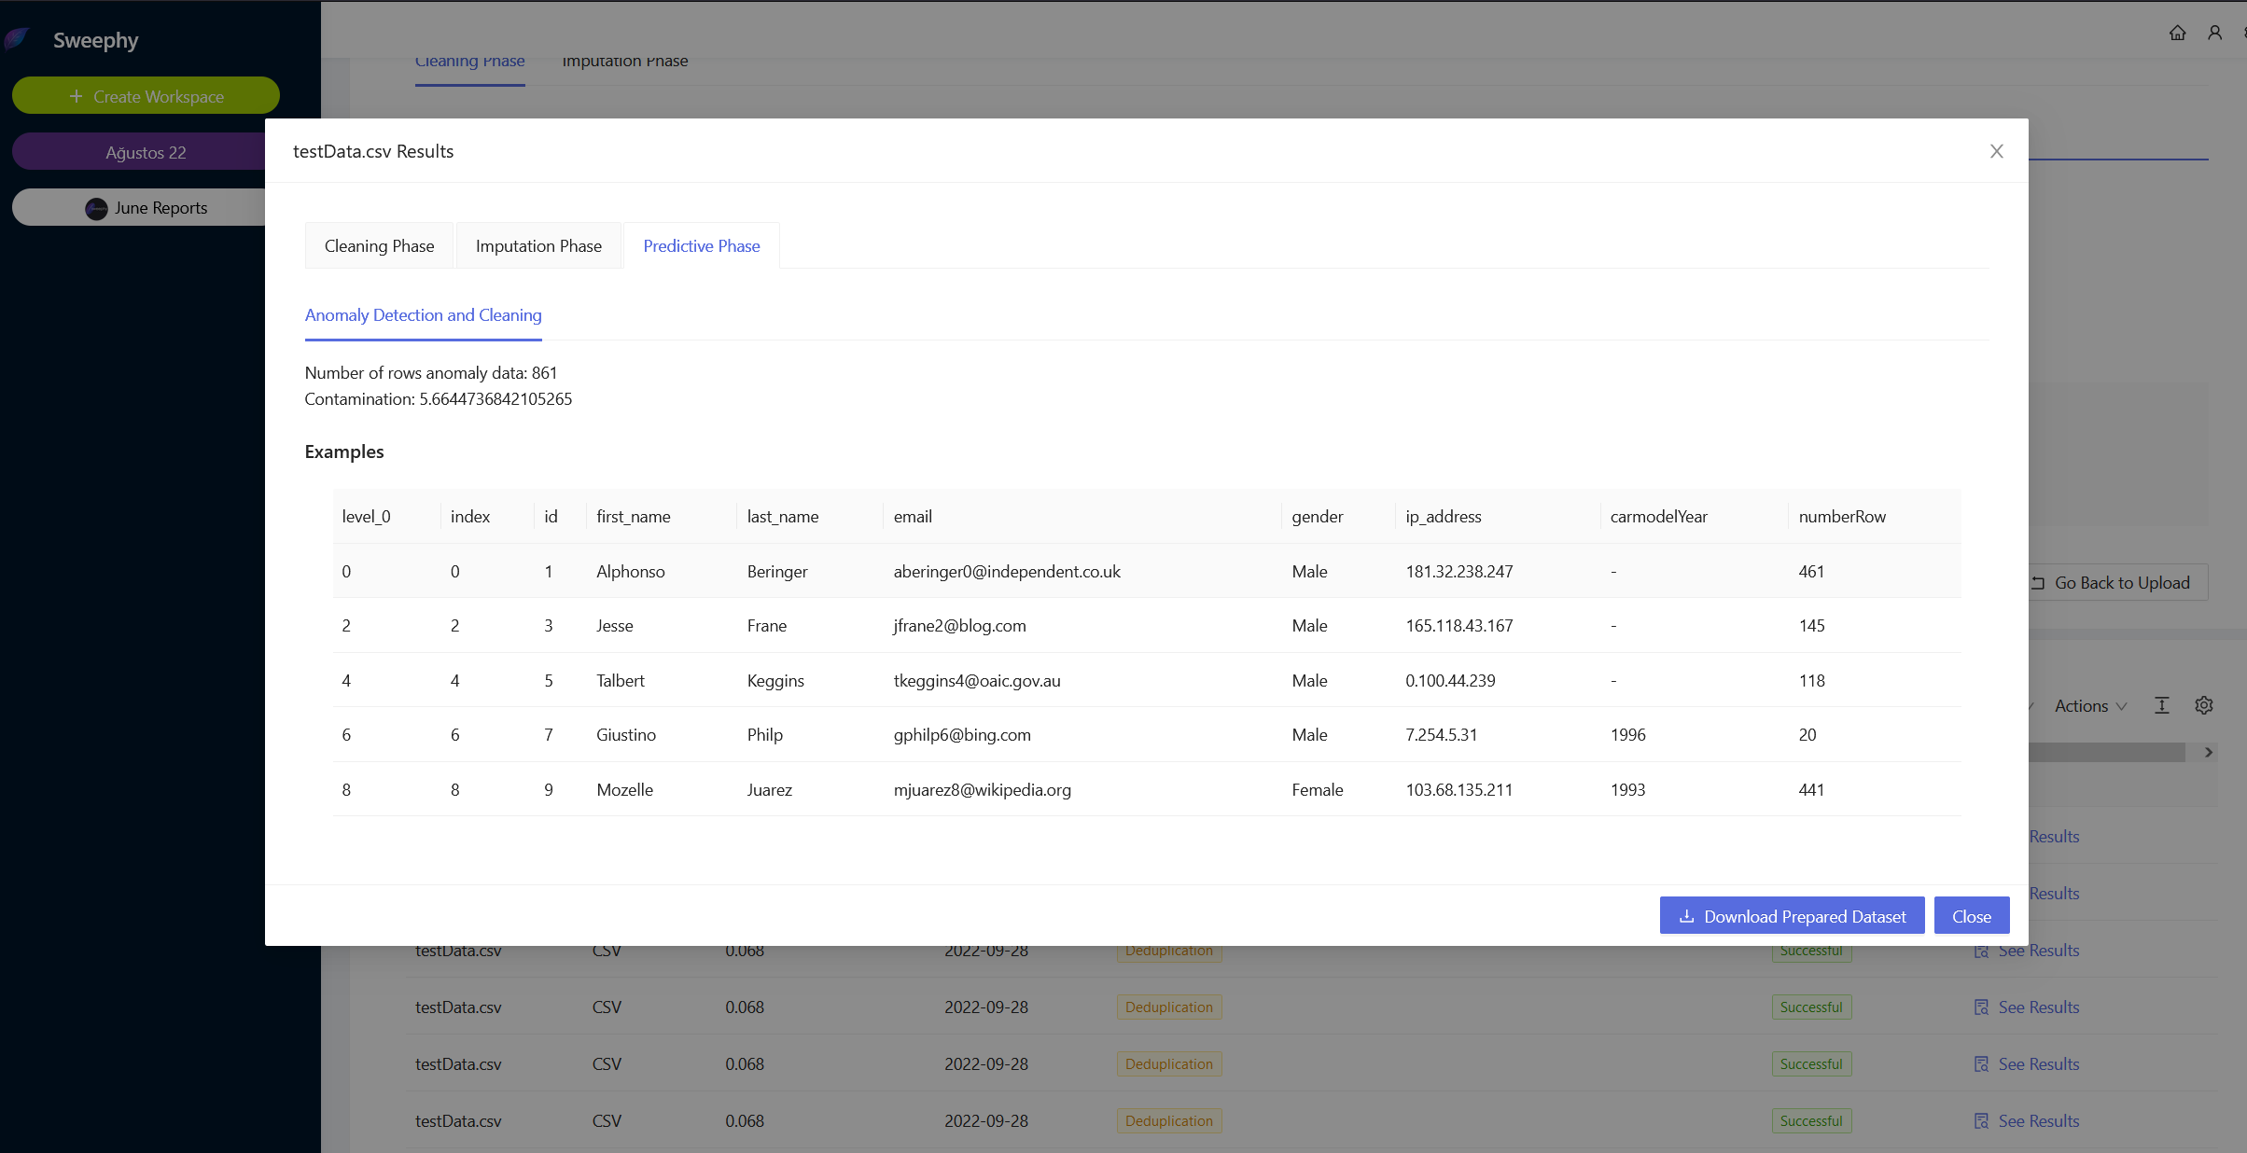This screenshot has height=1153, width=2247.
Task: Open the table settings gear icon
Action: 2204,705
